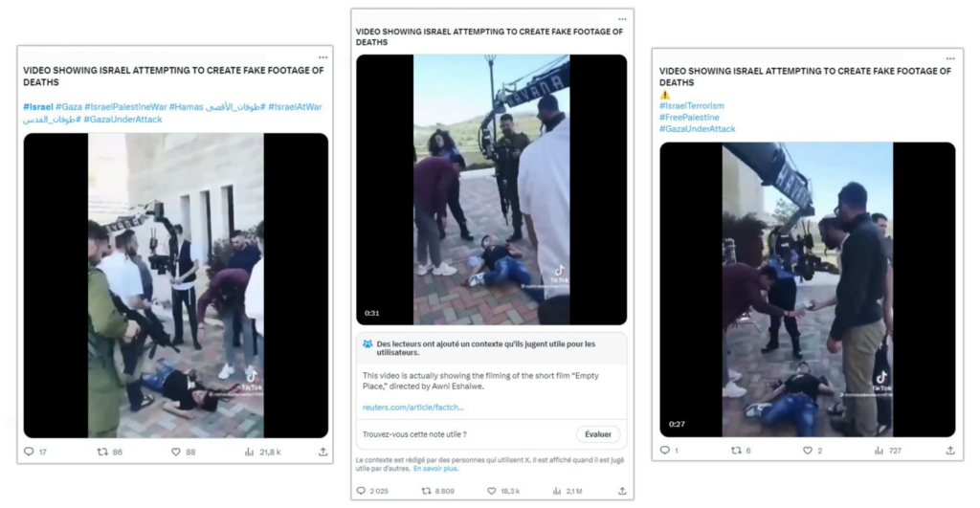Screen dimensions: 980x508
Task: Share the left tweet via share icon
Action: click(x=323, y=452)
